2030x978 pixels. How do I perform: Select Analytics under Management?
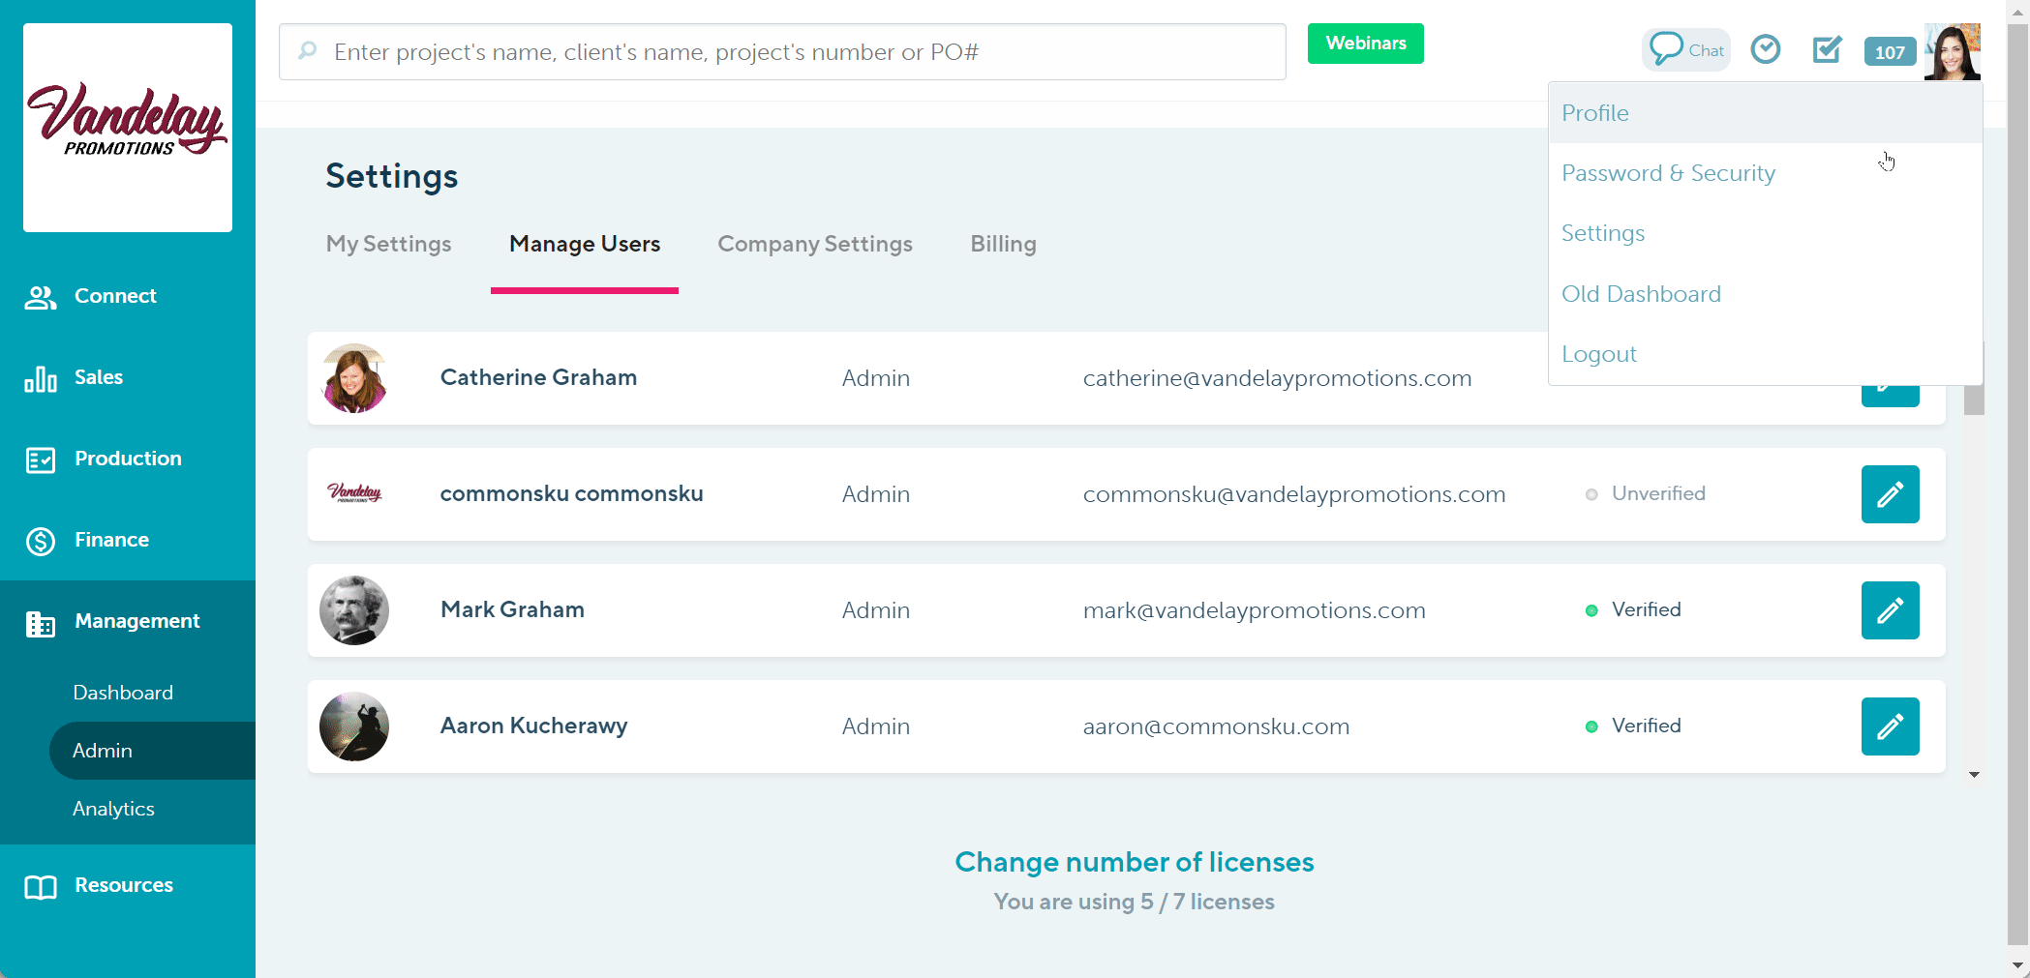(x=113, y=809)
